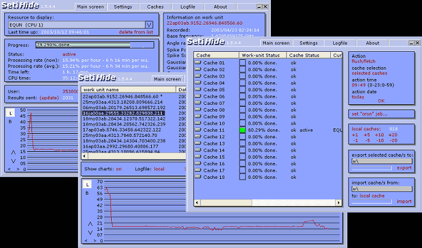Open Settings tab in back Main window
Screen dimensions: 422x248
(x=123, y=7)
